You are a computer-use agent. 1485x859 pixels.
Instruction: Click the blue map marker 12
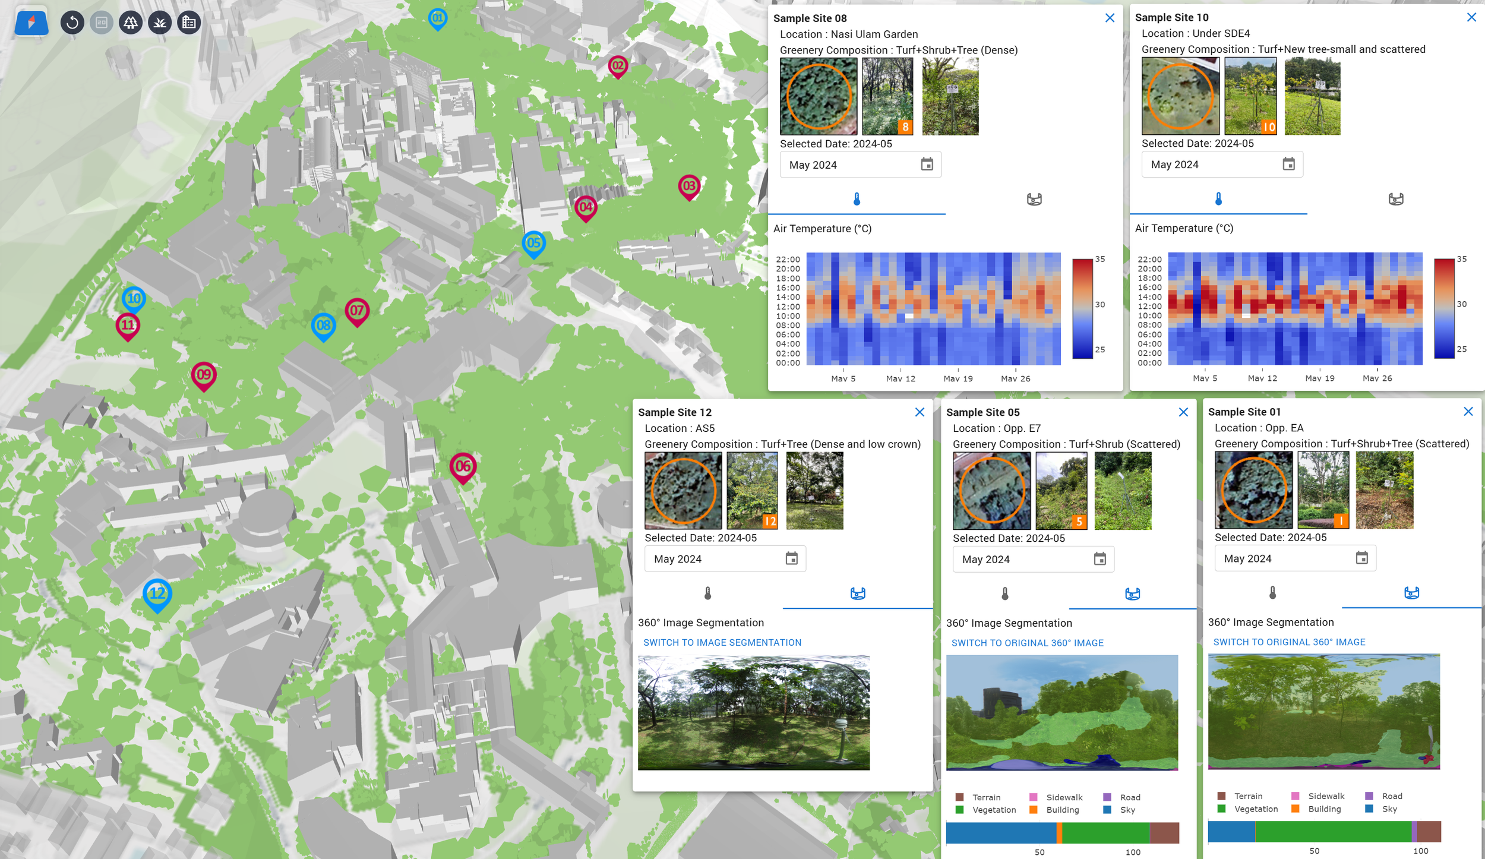pyautogui.click(x=157, y=593)
